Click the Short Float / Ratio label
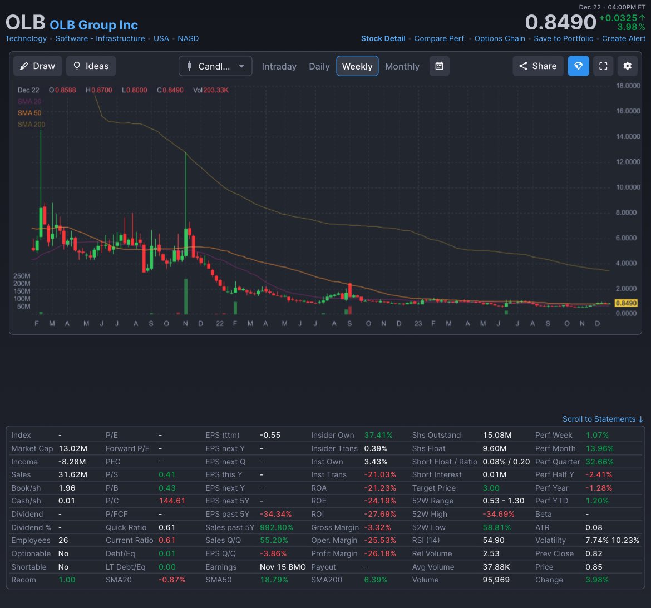Image resolution: width=651 pixels, height=608 pixels. coord(445,462)
